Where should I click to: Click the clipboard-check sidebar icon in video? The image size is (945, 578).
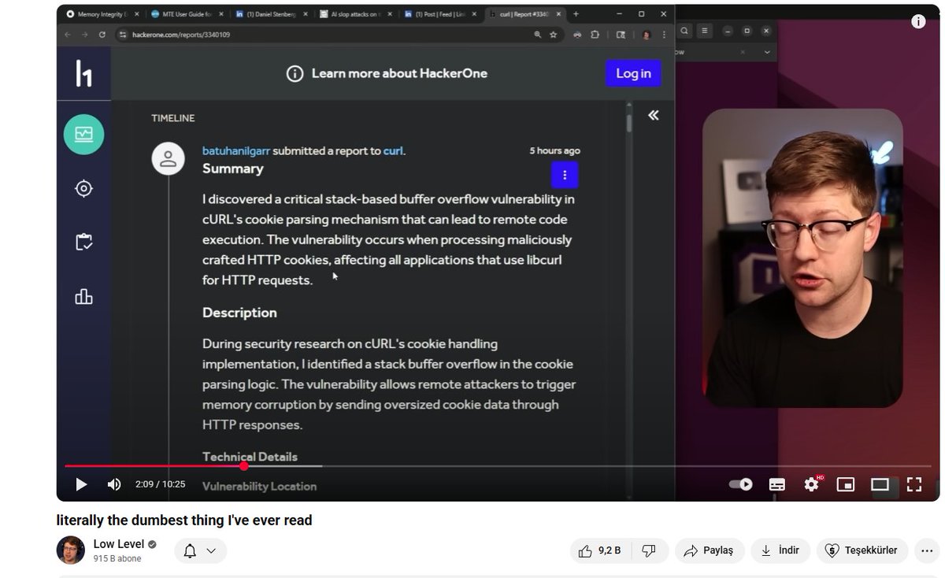(x=83, y=242)
